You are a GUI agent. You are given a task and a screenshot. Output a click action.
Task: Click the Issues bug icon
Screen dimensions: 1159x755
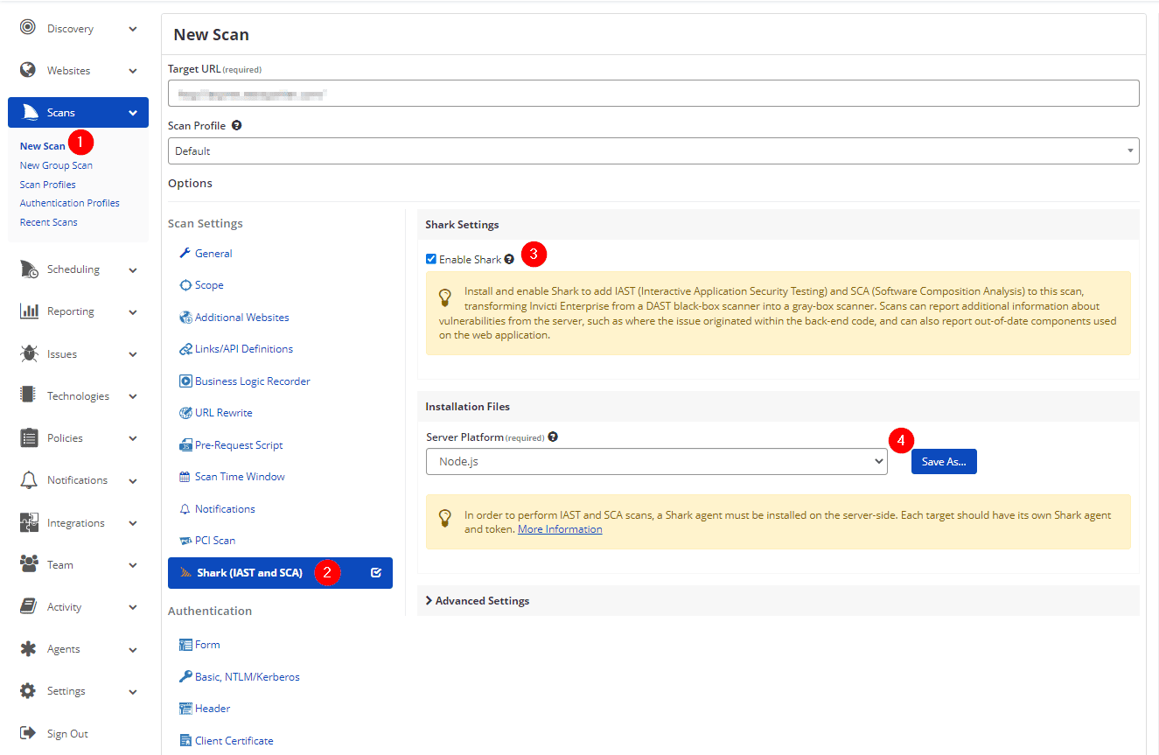pyautogui.click(x=29, y=353)
